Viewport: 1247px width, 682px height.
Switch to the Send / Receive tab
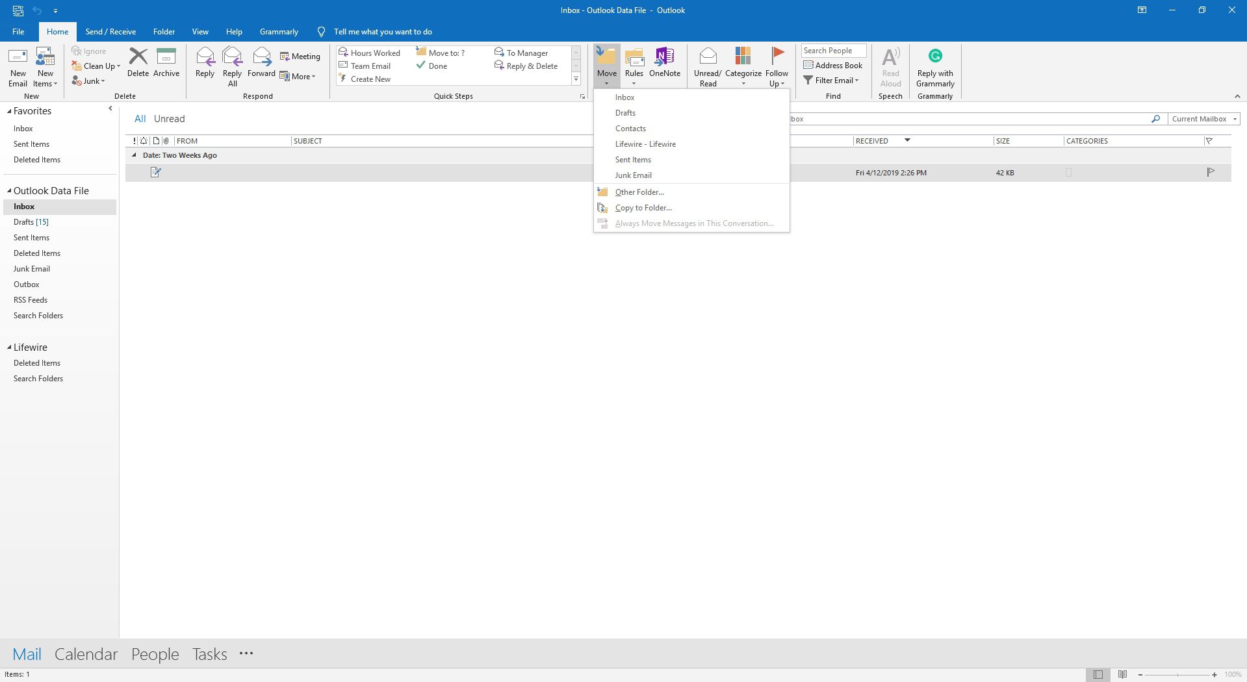pyautogui.click(x=110, y=31)
